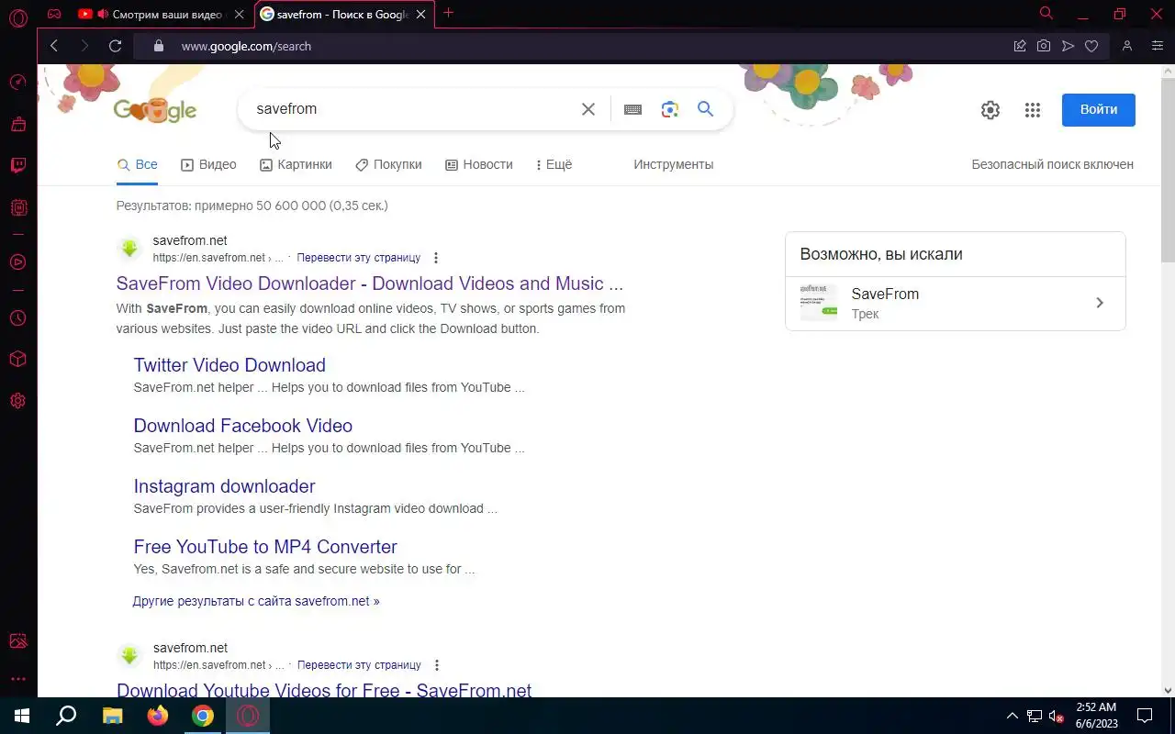Click second Перевести эту страницу link
Viewport: 1175px width, 734px height.
tap(359, 665)
